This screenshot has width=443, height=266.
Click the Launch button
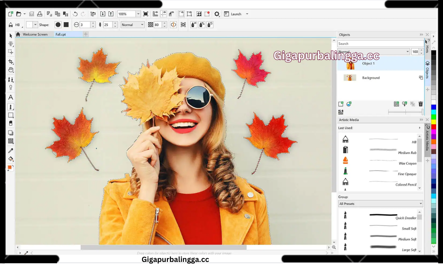pyautogui.click(x=233, y=14)
